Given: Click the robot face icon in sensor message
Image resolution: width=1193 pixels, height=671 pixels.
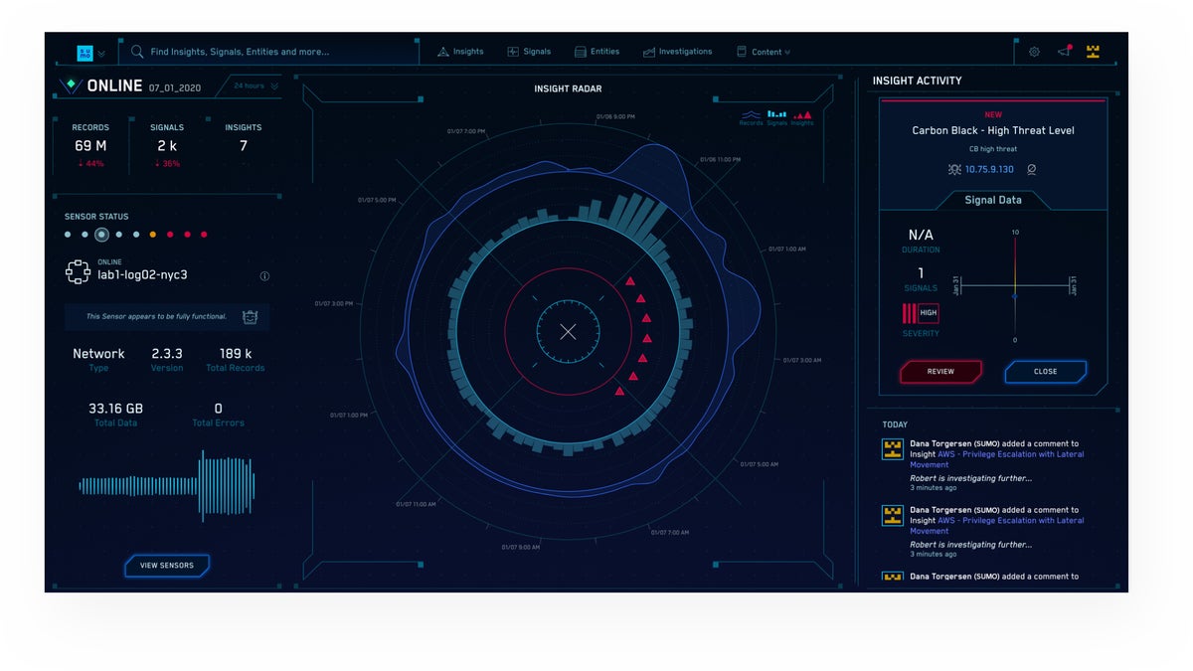Looking at the screenshot, I should pyautogui.click(x=250, y=317).
